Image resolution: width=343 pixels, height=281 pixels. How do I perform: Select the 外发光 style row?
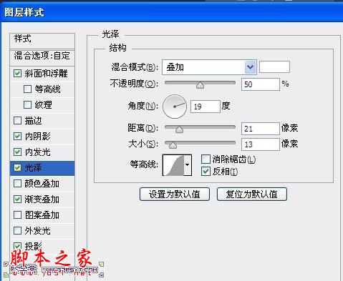[42, 231]
